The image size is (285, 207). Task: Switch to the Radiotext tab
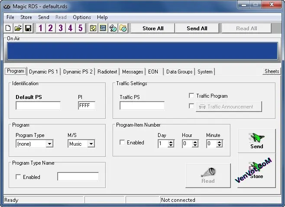point(107,72)
